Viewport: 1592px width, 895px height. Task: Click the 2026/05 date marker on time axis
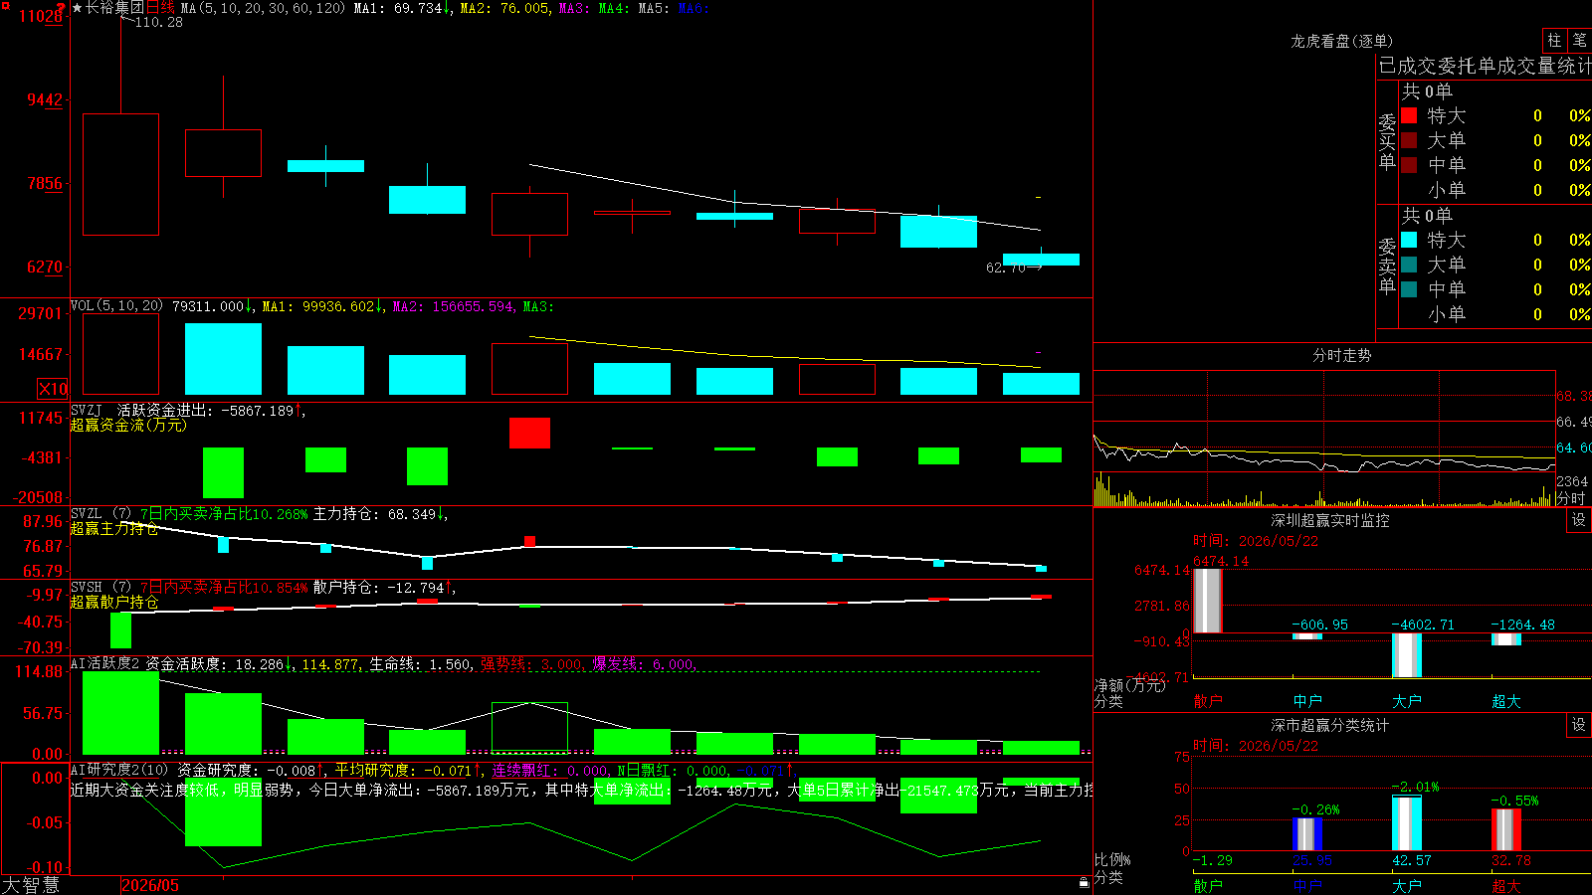150,885
